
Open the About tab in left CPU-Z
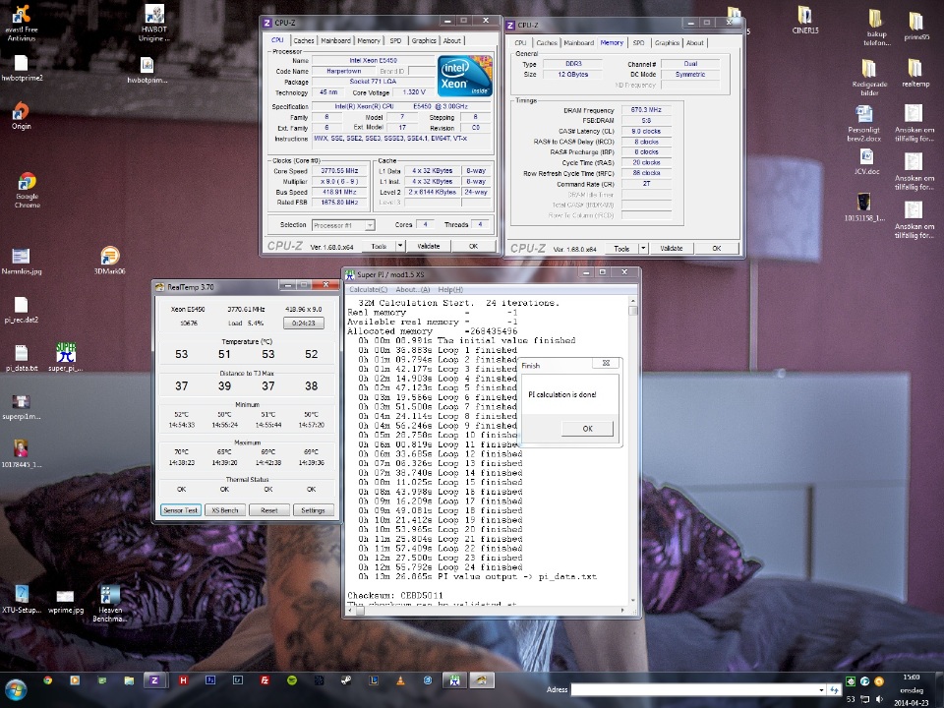(x=452, y=40)
